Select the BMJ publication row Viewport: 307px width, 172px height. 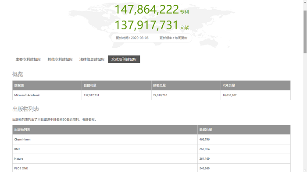(x=151, y=149)
